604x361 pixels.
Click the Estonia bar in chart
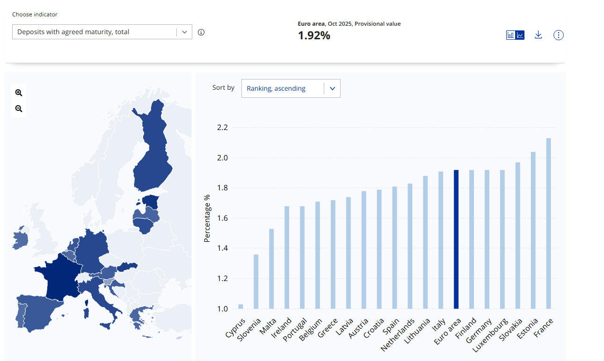pyautogui.click(x=533, y=230)
